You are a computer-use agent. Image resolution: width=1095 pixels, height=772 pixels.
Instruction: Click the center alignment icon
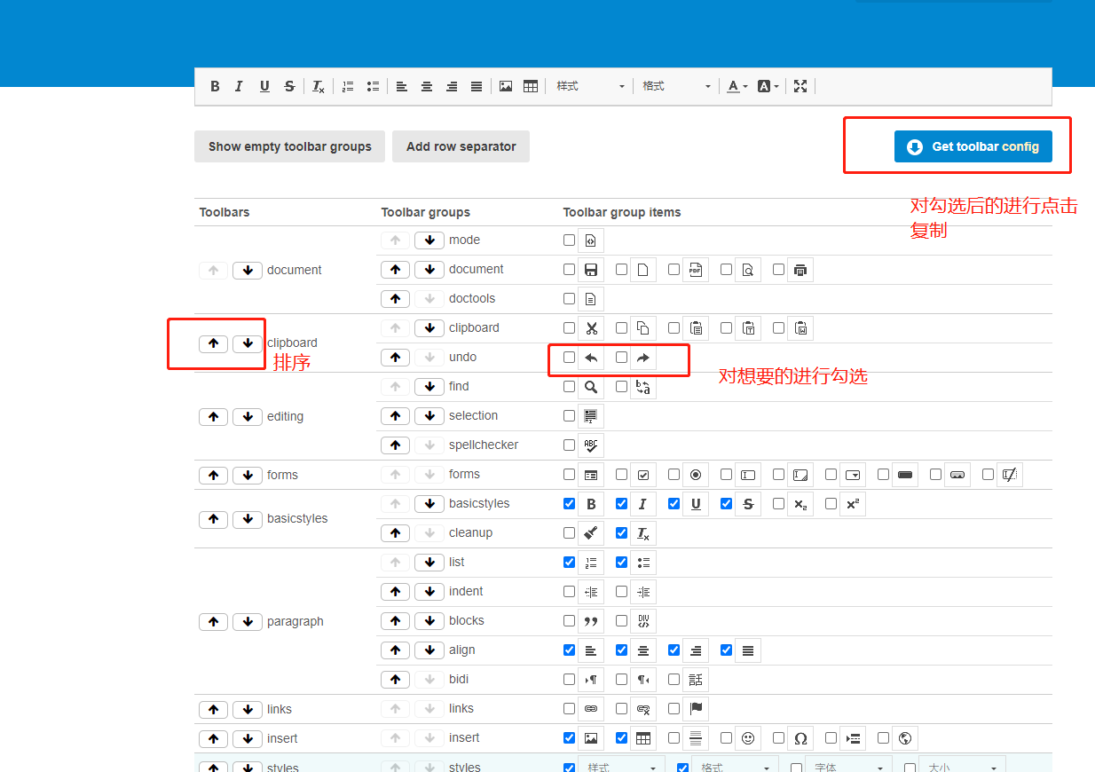426,86
